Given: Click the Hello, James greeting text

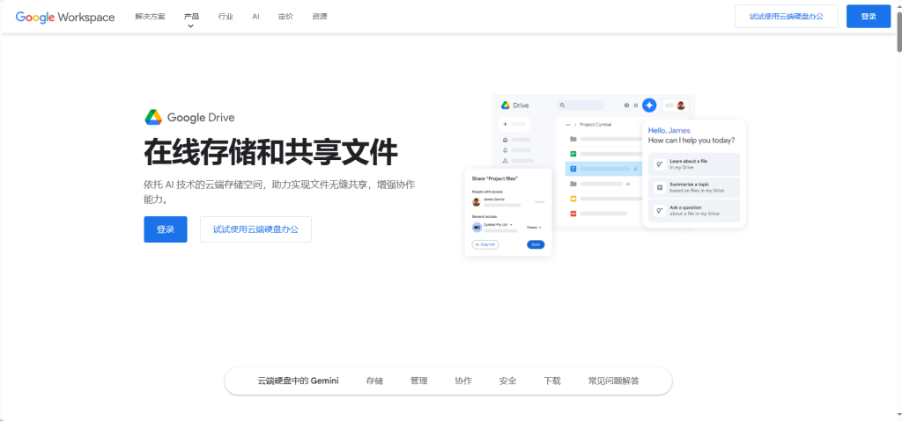Looking at the screenshot, I should [x=669, y=130].
